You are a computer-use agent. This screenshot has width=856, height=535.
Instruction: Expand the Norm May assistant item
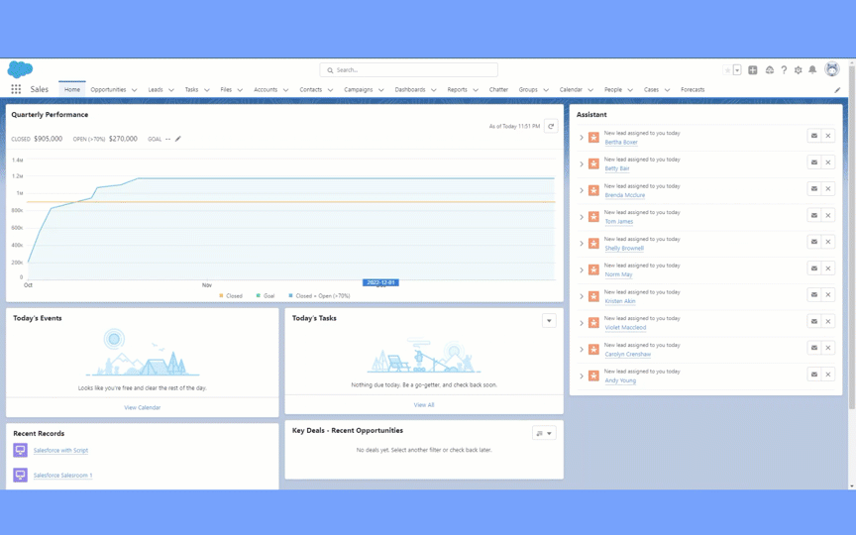coord(582,269)
